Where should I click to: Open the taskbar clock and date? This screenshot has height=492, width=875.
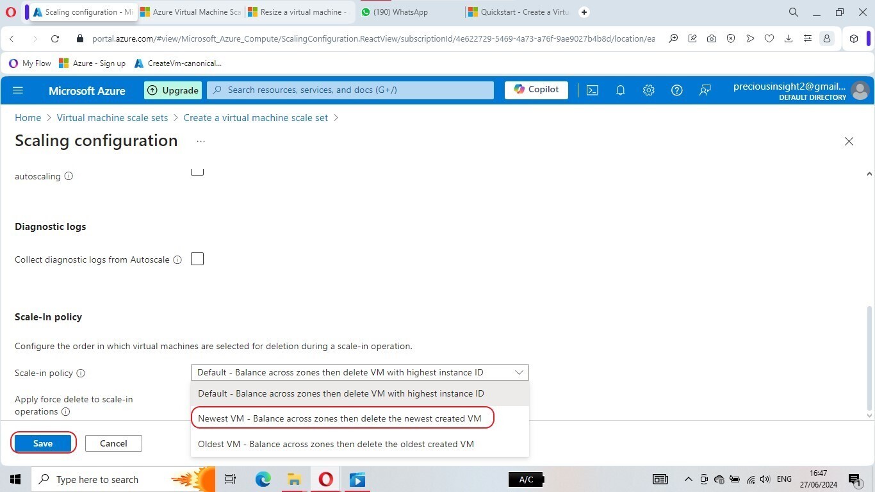pos(818,479)
